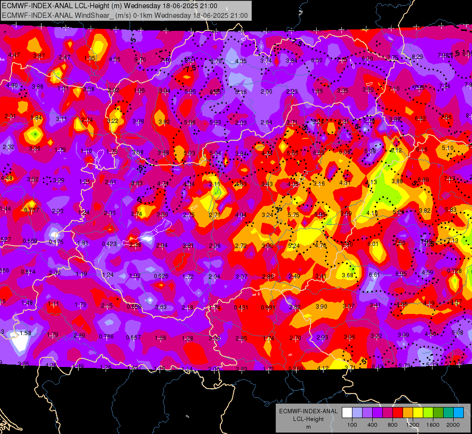Click the 100 legend scale label
The image size is (472, 434).
coord(352,425)
